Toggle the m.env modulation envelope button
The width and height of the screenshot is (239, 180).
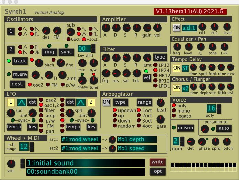click(x=20, y=74)
